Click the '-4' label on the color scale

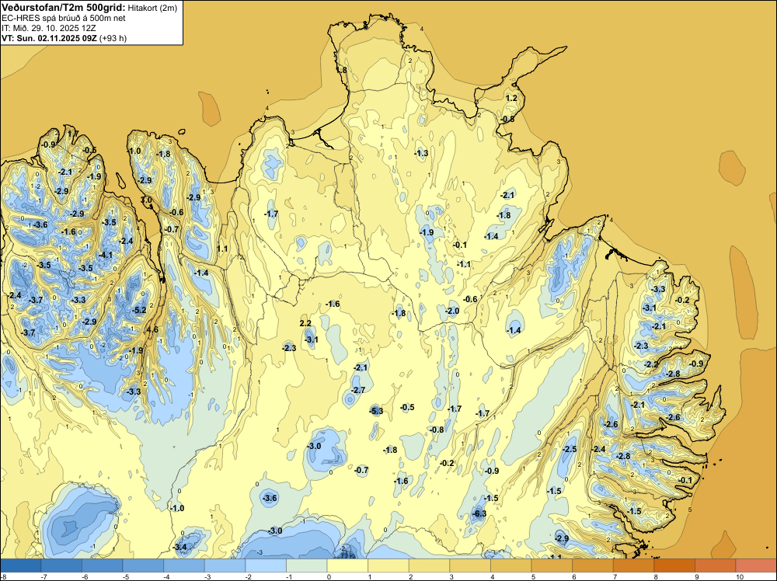point(168,576)
